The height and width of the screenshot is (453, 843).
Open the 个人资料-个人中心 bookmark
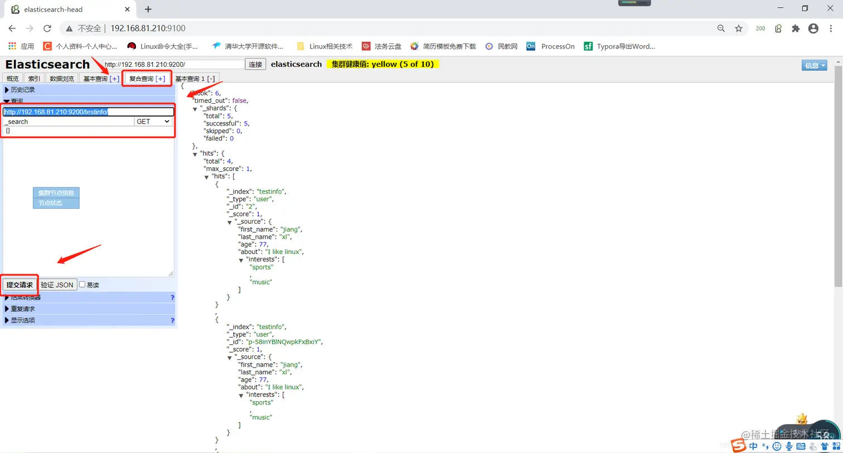(80, 46)
